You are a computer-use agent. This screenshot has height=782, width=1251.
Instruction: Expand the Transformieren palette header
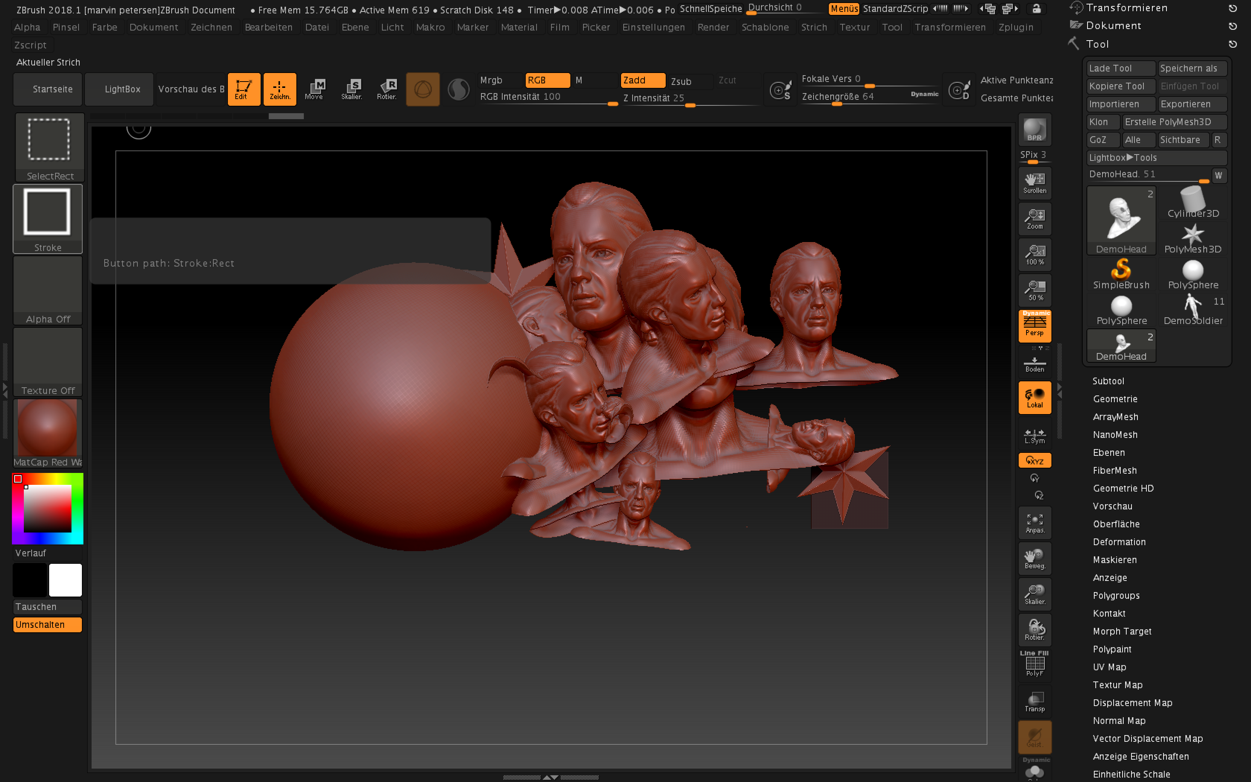1126,8
